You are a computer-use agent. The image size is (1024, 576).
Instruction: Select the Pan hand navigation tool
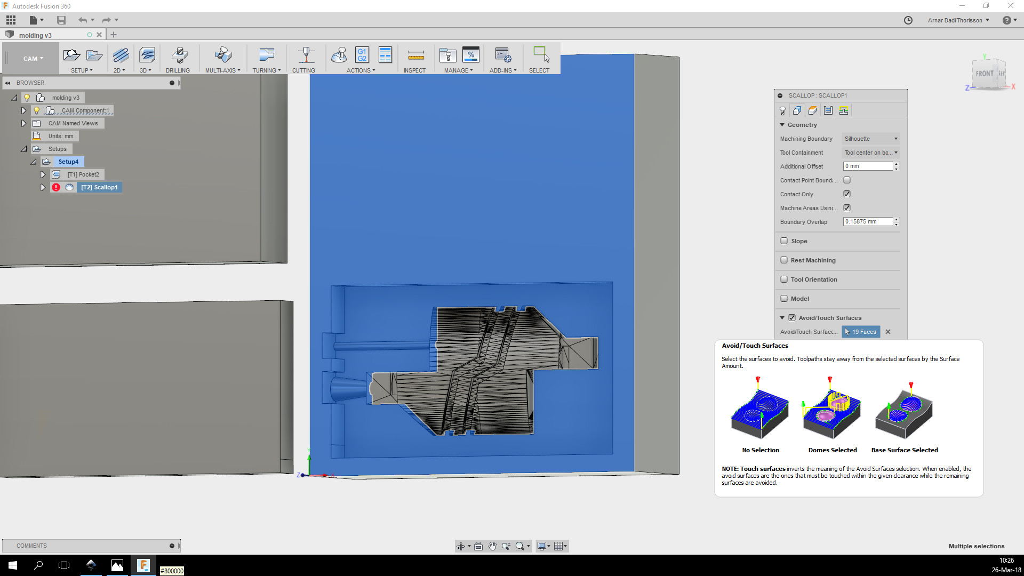(492, 546)
